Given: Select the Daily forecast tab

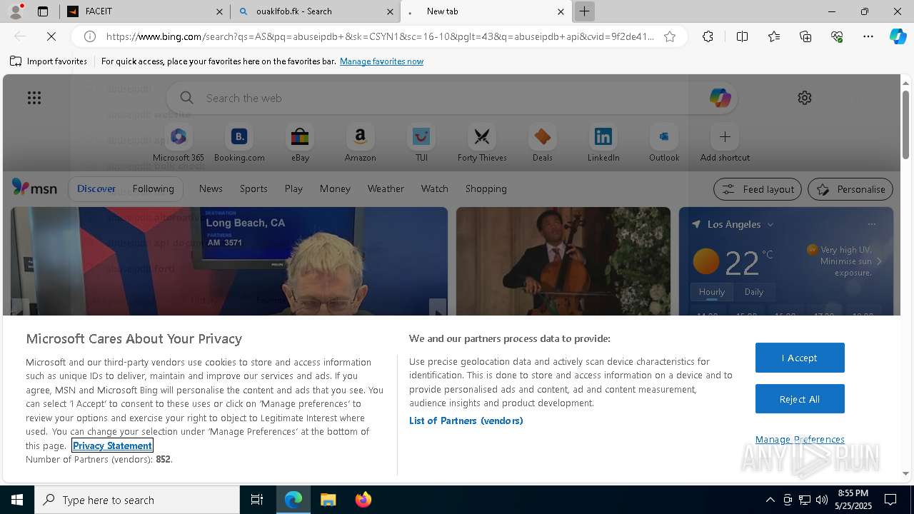Looking at the screenshot, I should [x=753, y=291].
